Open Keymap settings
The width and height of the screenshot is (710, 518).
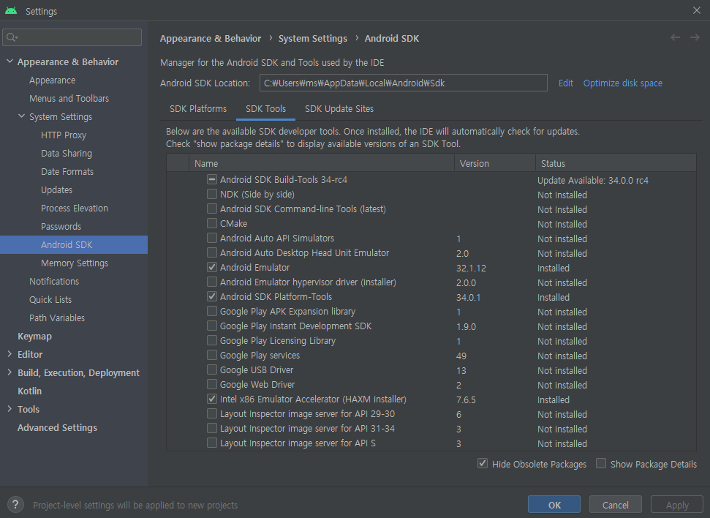click(x=34, y=337)
